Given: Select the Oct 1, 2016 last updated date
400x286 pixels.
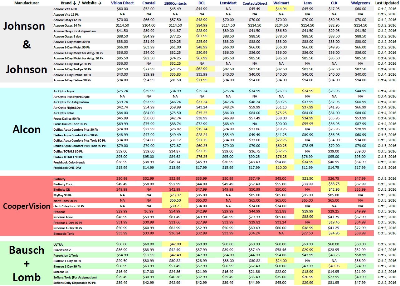Looking at the screenshot, I should [387, 129].
